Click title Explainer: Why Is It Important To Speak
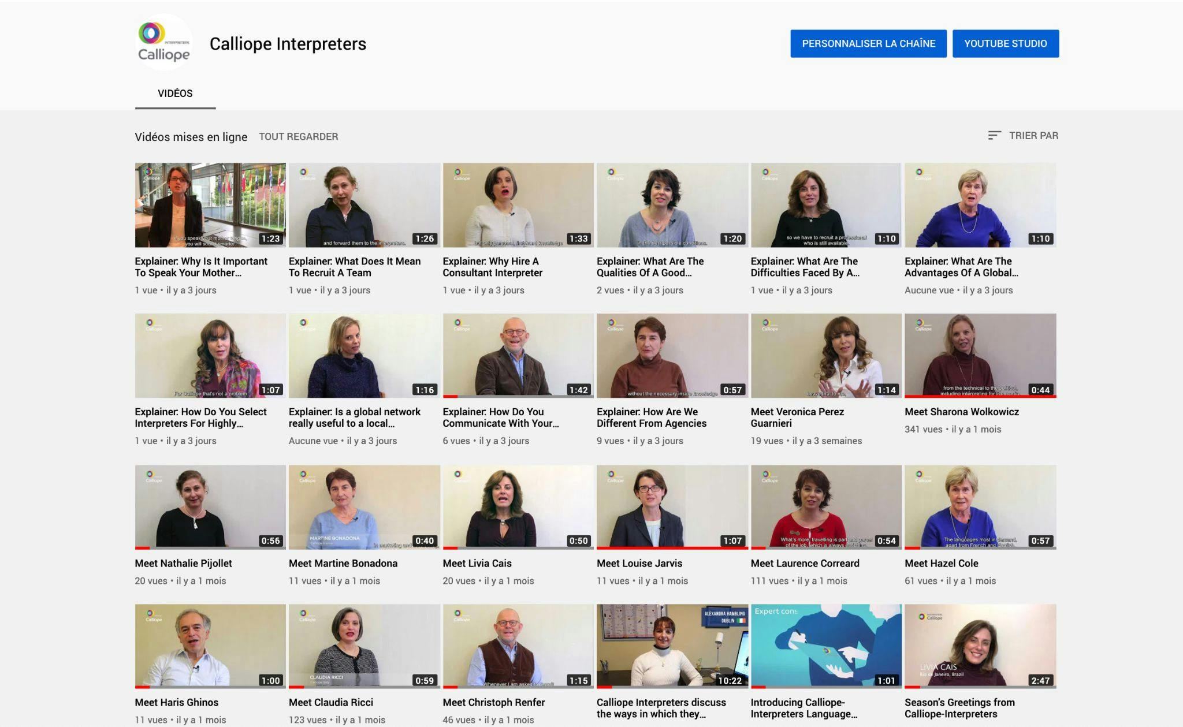This screenshot has height=727, width=1183. click(201, 267)
